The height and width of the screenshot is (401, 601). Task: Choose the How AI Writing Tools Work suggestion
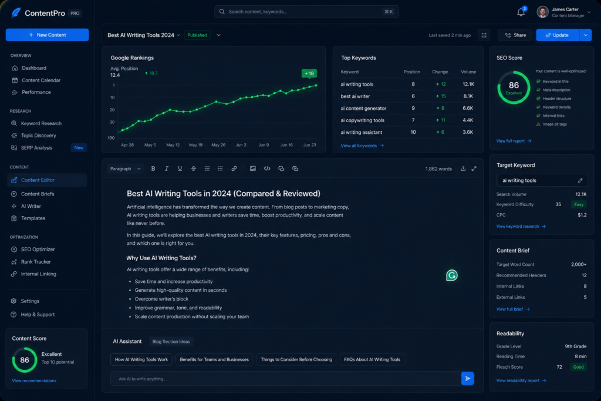(141, 359)
